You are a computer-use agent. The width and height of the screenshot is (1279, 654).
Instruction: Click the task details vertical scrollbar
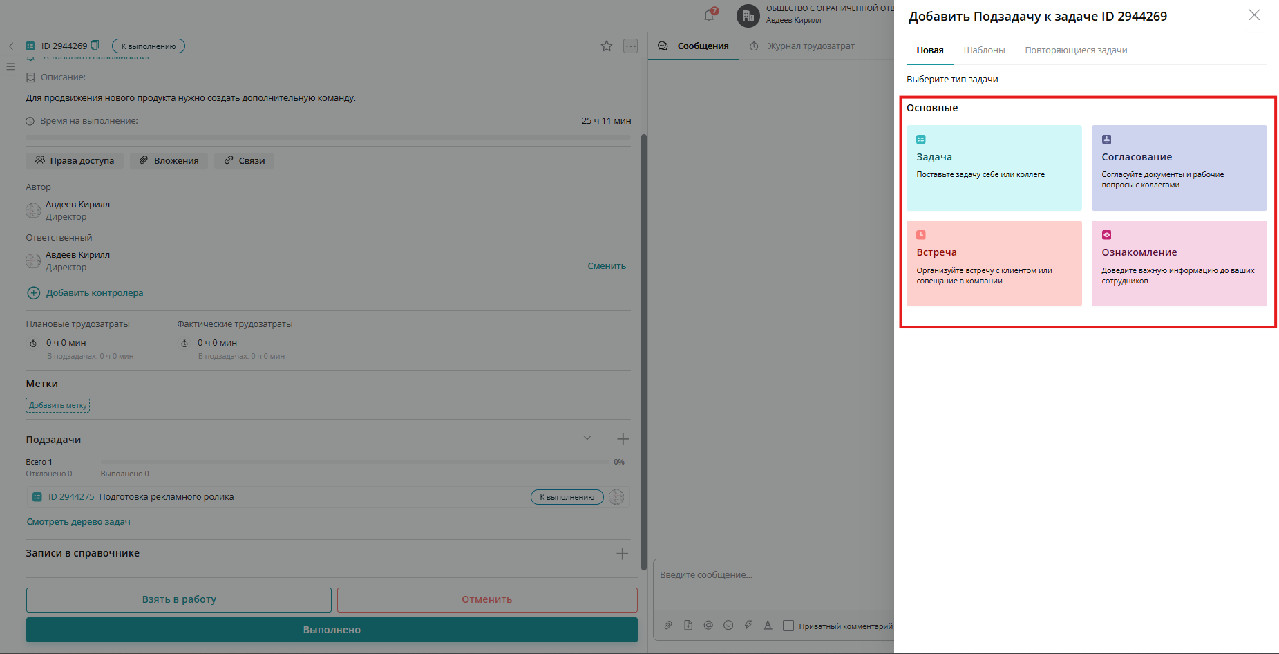point(644,352)
